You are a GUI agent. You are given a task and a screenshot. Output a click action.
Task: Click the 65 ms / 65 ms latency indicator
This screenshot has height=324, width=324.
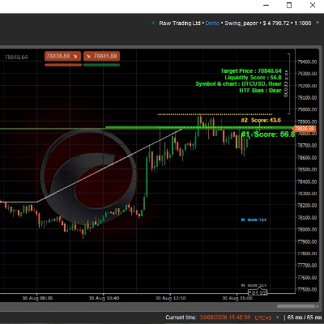304,318
